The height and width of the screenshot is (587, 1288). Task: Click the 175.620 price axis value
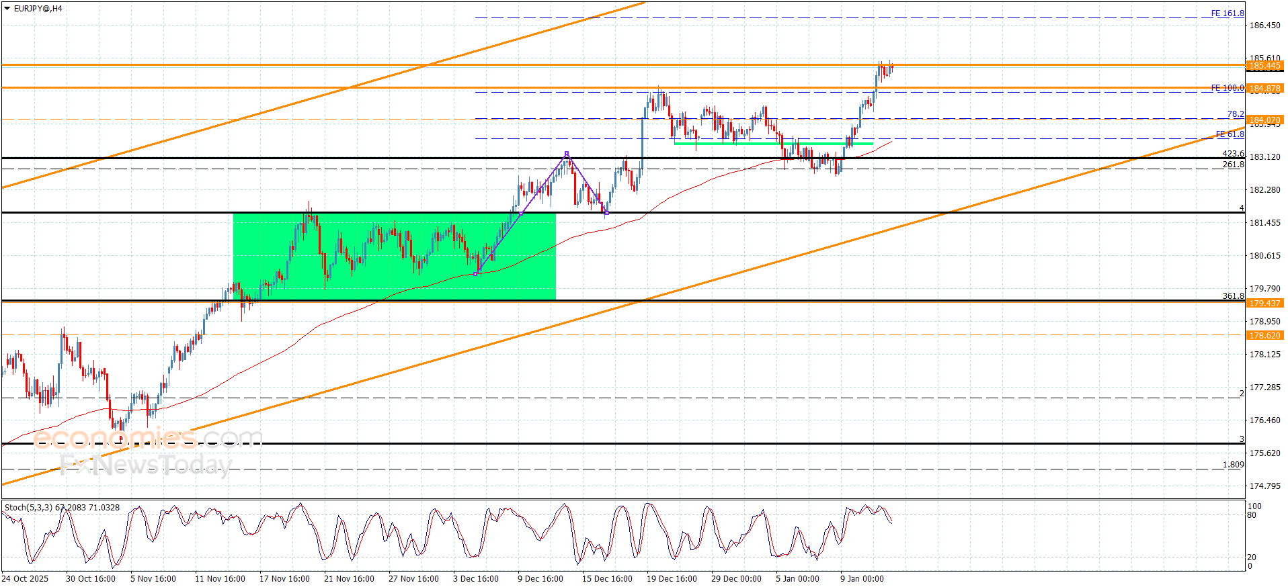point(1264,453)
